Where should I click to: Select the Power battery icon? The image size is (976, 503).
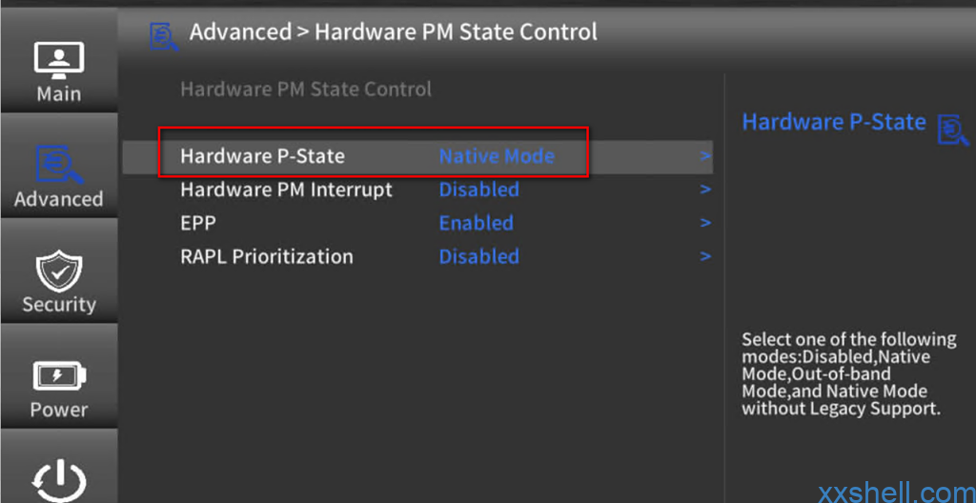(x=58, y=375)
